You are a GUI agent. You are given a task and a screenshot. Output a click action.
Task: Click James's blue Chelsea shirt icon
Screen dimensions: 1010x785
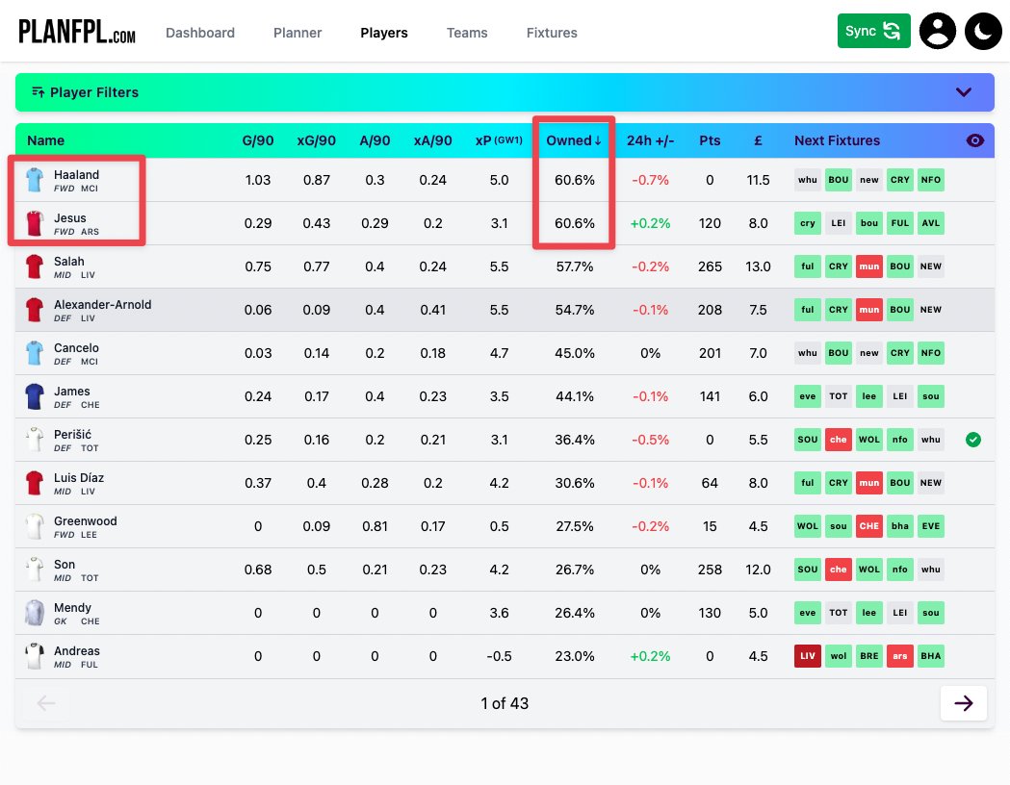(35, 396)
